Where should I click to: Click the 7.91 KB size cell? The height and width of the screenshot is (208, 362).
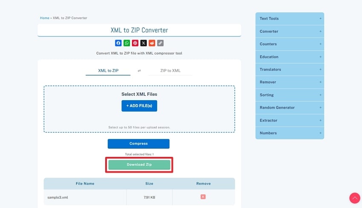pyautogui.click(x=149, y=197)
